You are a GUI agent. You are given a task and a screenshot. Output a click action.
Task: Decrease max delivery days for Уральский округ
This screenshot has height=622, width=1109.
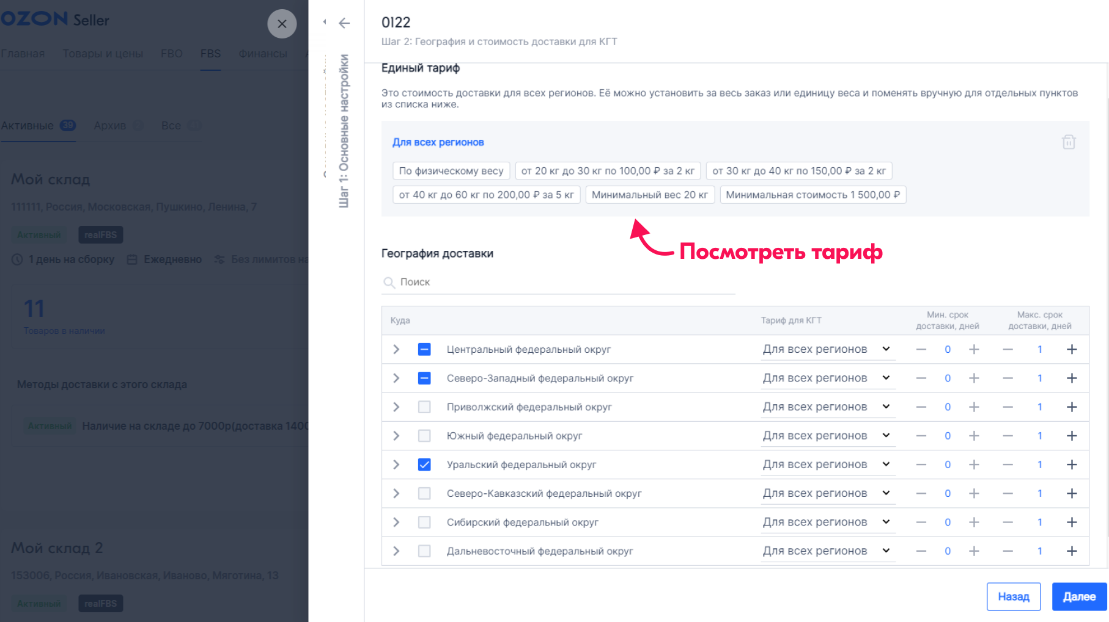coord(1008,465)
